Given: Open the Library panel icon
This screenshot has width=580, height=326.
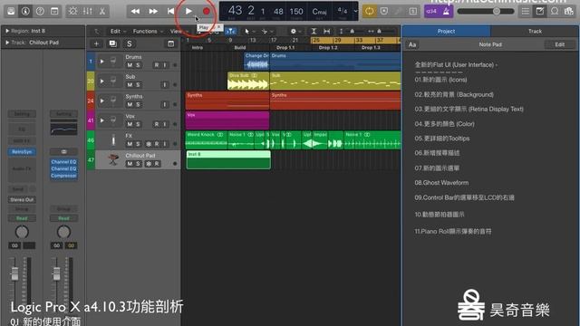Looking at the screenshot, I should click(x=11, y=11).
